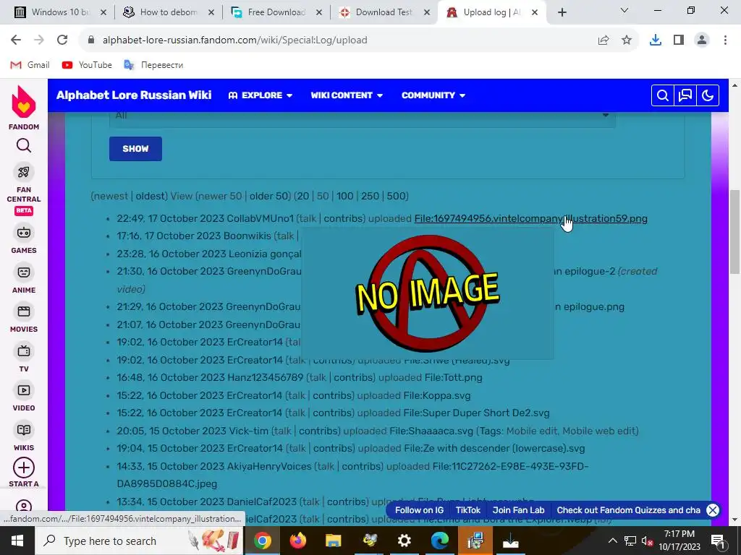Show hidden system tray icons
The image size is (741, 555).
pos(612,541)
